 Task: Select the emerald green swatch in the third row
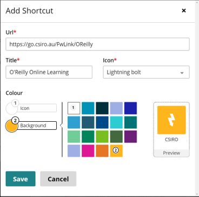[x=88, y=136]
